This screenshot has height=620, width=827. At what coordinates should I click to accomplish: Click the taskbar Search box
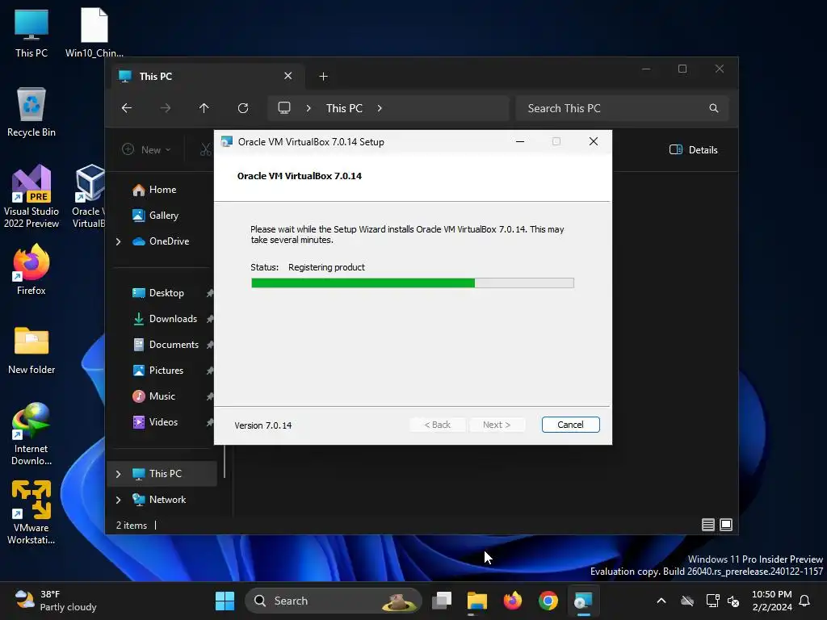point(334,601)
